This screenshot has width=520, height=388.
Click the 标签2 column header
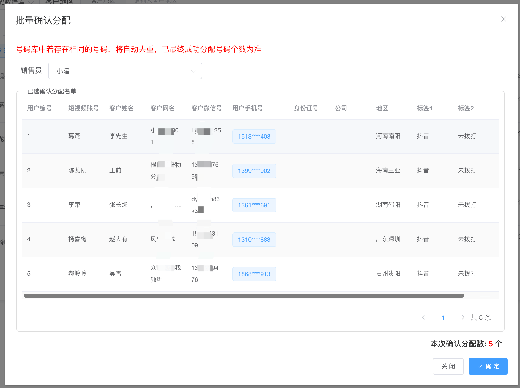(466, 108)
